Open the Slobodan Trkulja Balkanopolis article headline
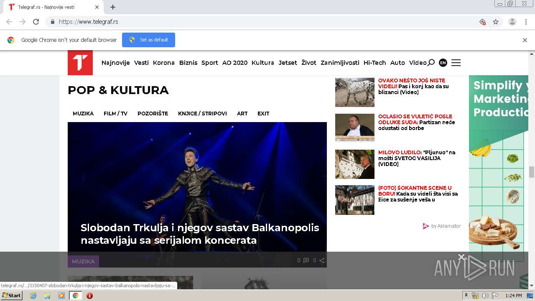This screenshot has height=301, width=535. 200,234
